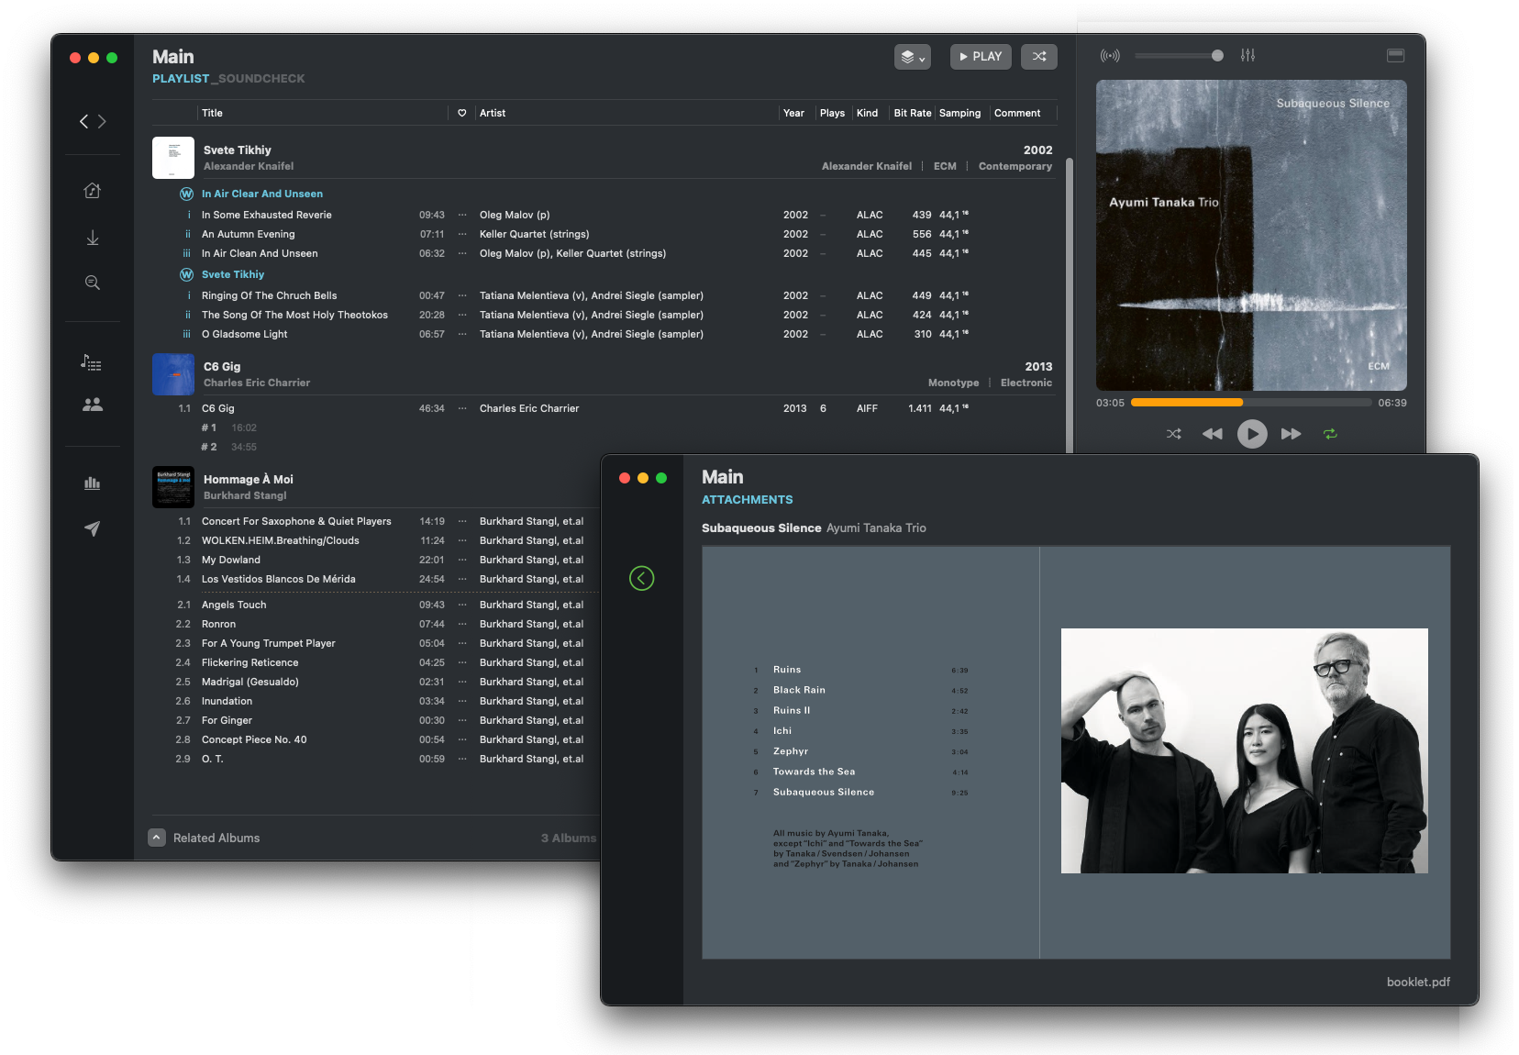
Task: Open ellipsis menu for My Dowland track
Action: pos(462,560)
